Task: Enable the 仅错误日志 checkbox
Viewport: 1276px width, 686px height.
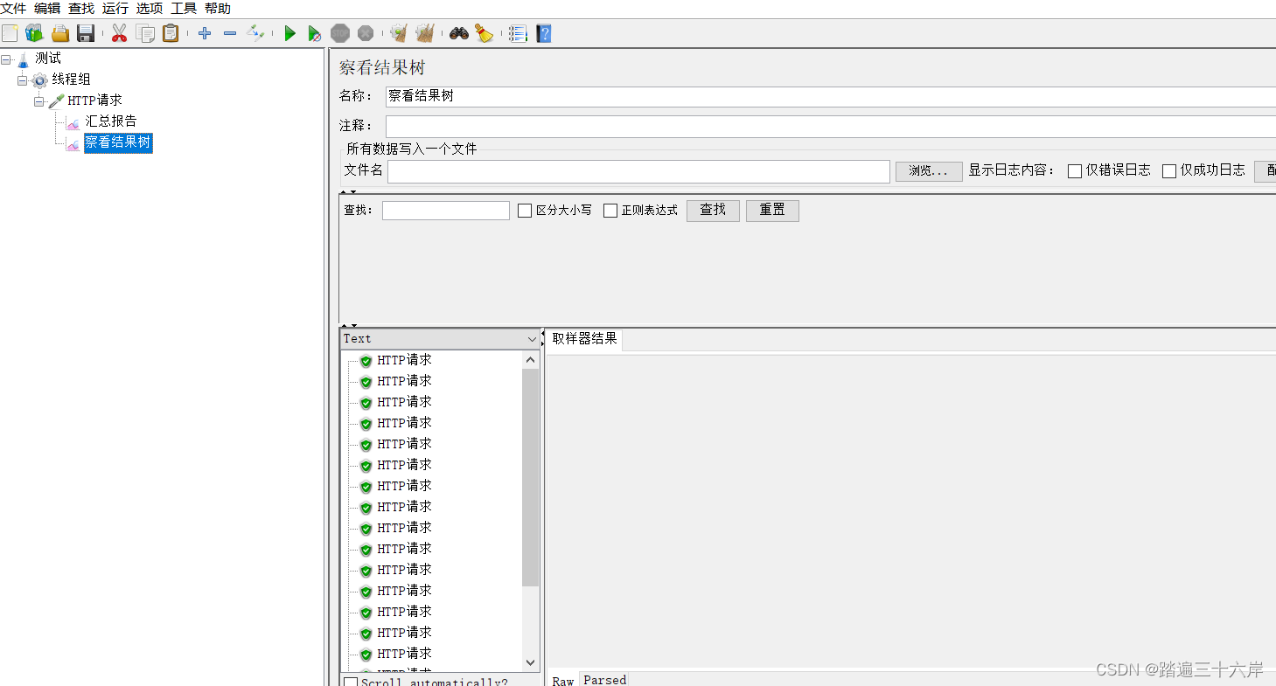Action: point(1075,171)
